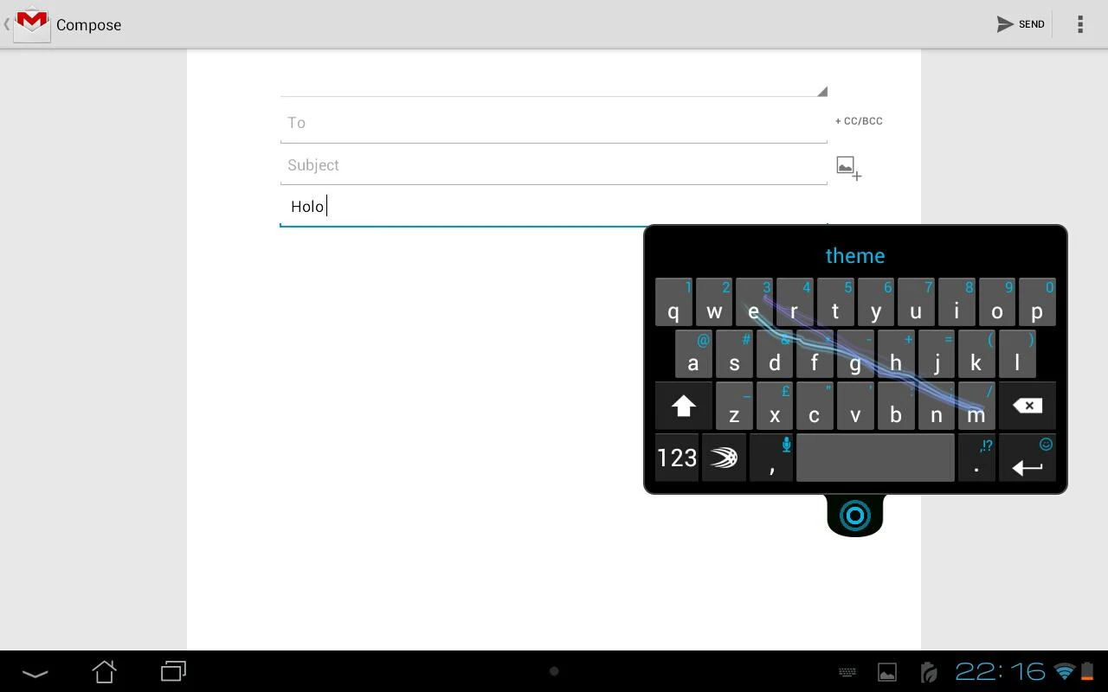This screenshot has width=1108, height=692.
Task: Open the recent apps overview
Action: (174, 671)
